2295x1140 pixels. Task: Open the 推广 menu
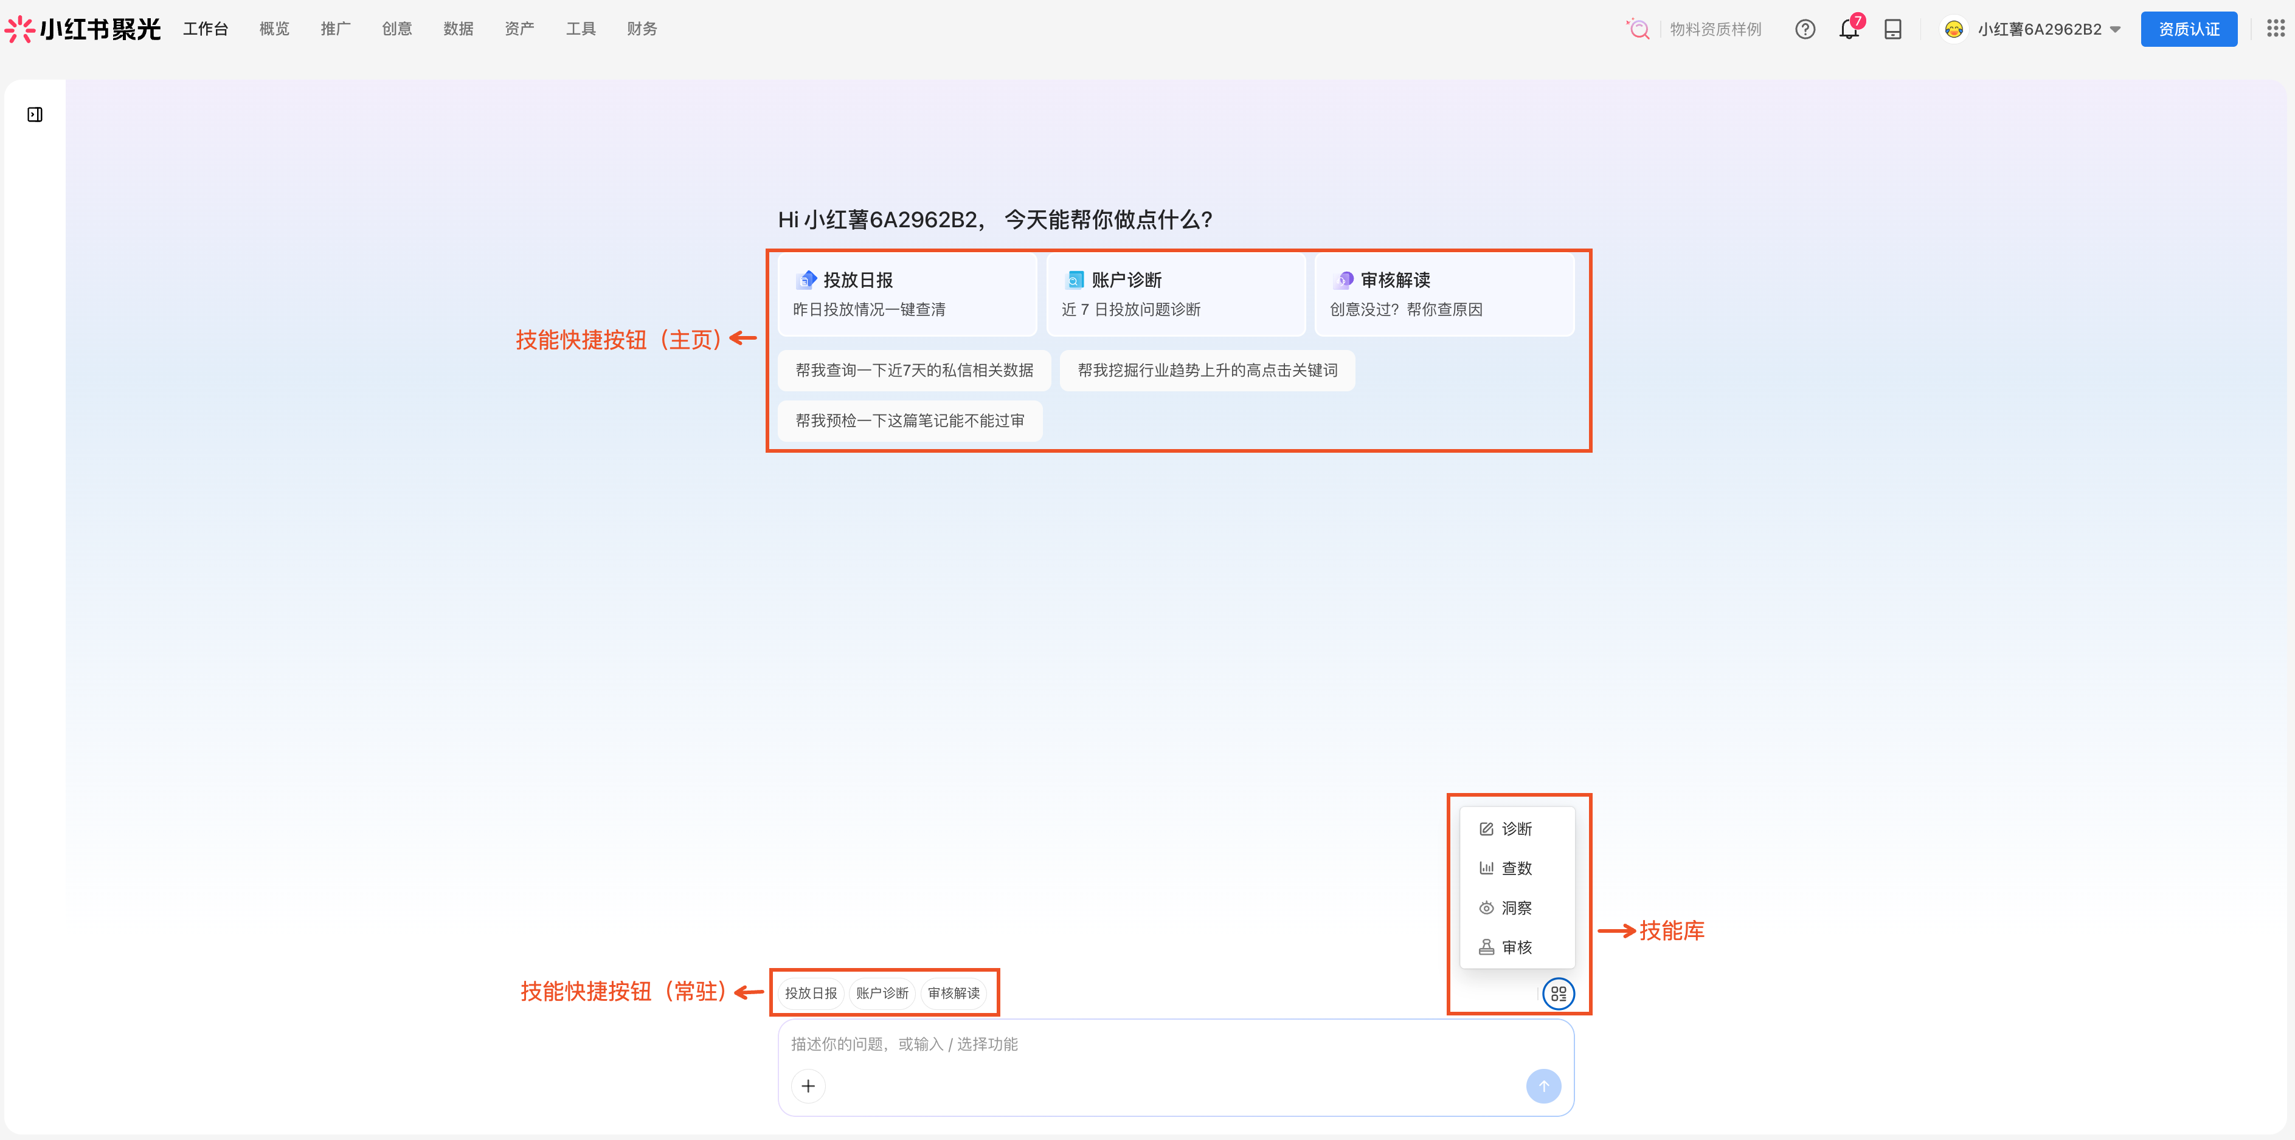coord(336,29)
